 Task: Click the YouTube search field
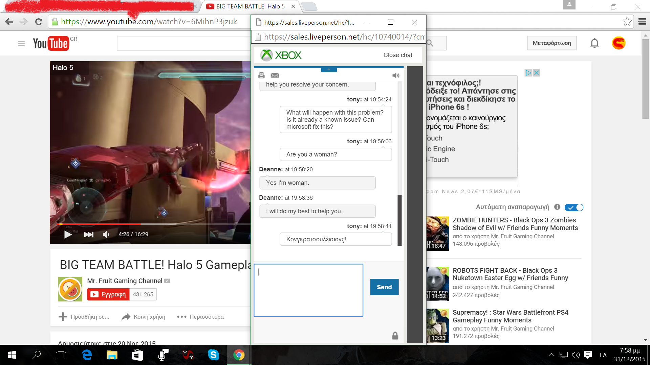coord(184,43)
